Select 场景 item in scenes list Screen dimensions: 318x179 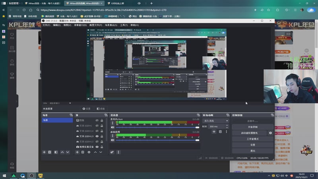coord(57,121)
